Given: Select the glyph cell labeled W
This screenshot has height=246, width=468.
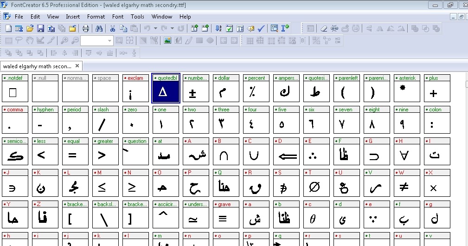Looking at the screenshot, I should pos(407,183).
